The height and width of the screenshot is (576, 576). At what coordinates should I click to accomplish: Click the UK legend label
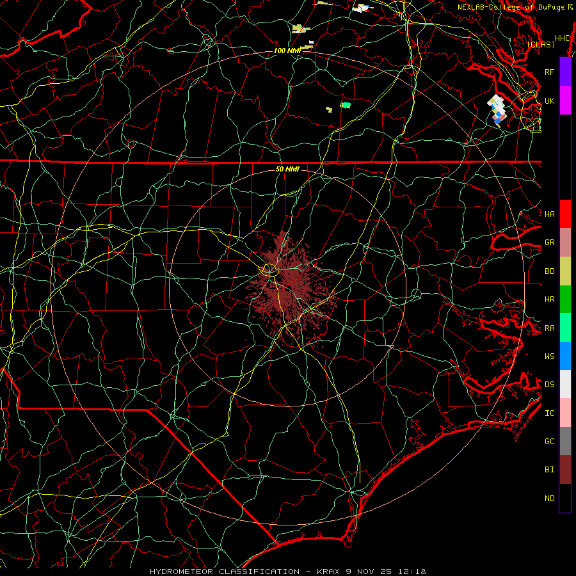coord(549,100)
